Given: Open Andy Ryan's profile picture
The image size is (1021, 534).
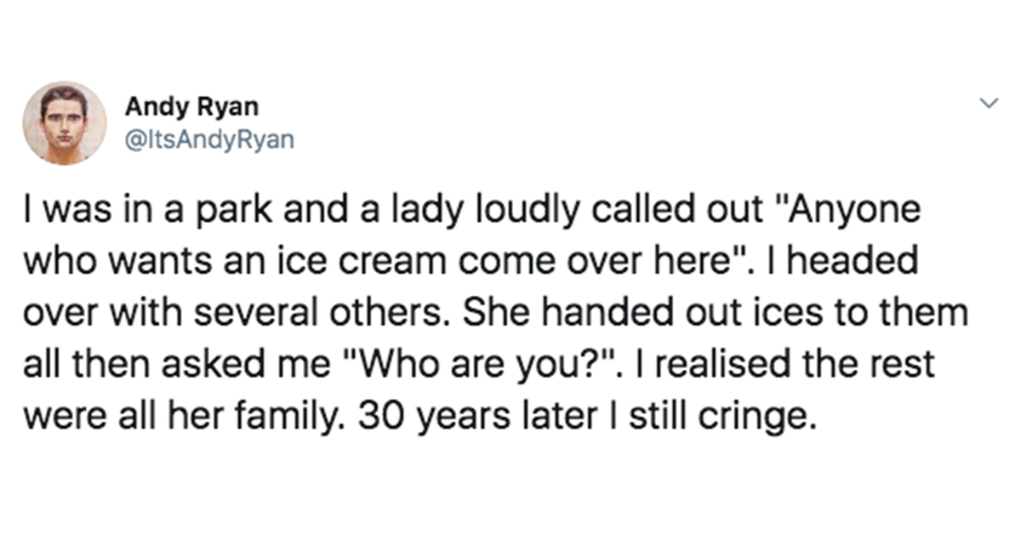Looking at the screenshot, I should click(x=65, y=123).
